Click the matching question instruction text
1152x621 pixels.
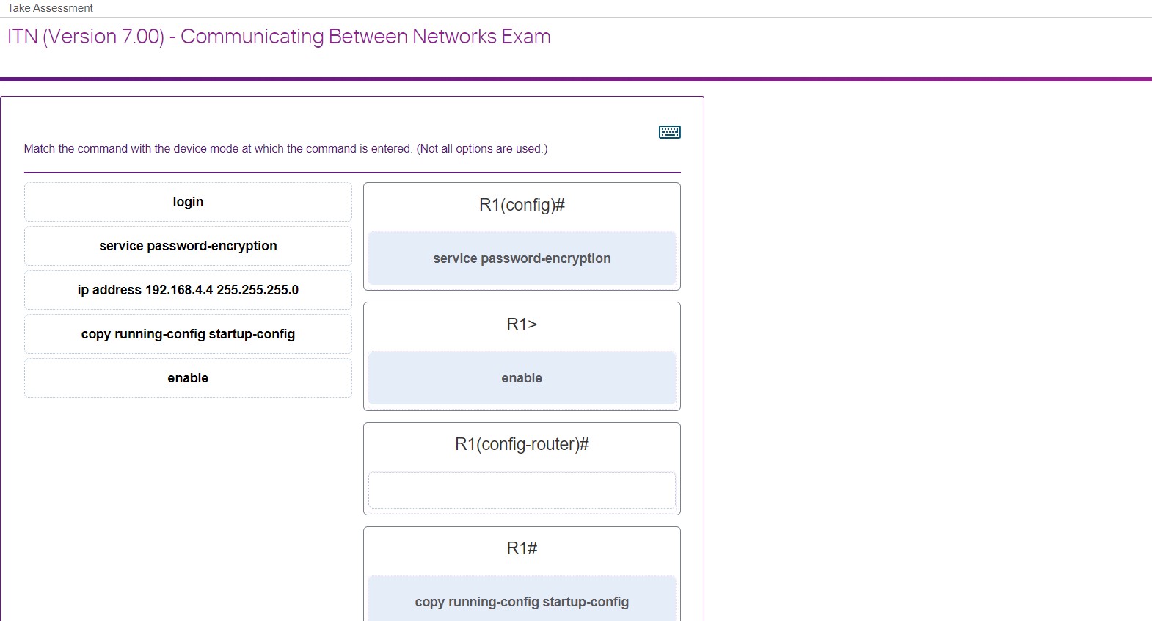point(285,148)
